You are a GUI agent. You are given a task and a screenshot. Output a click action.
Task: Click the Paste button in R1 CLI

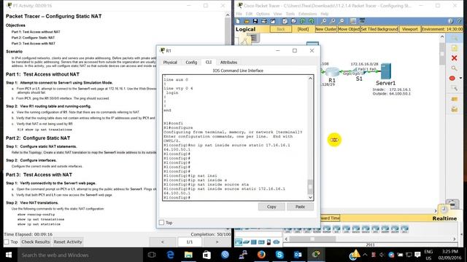300,207
